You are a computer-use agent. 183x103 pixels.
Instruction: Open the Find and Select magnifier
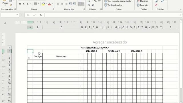click(162, 1)
